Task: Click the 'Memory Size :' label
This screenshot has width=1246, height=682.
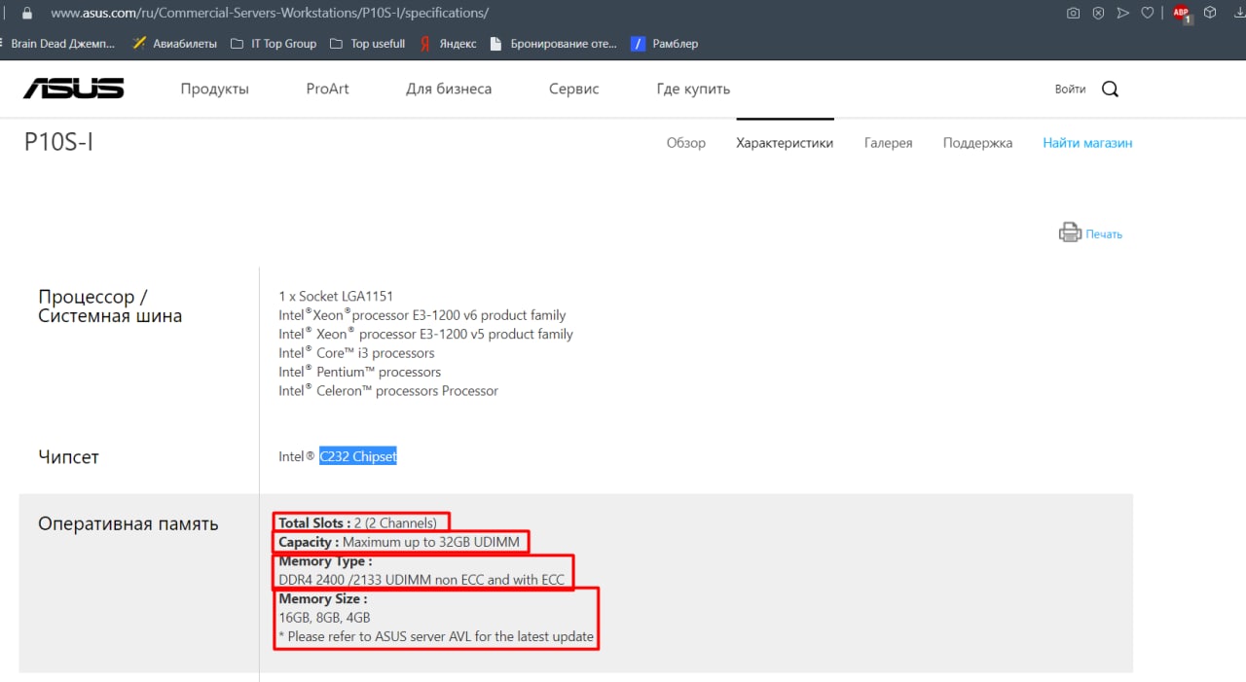Action: [323, 599]
